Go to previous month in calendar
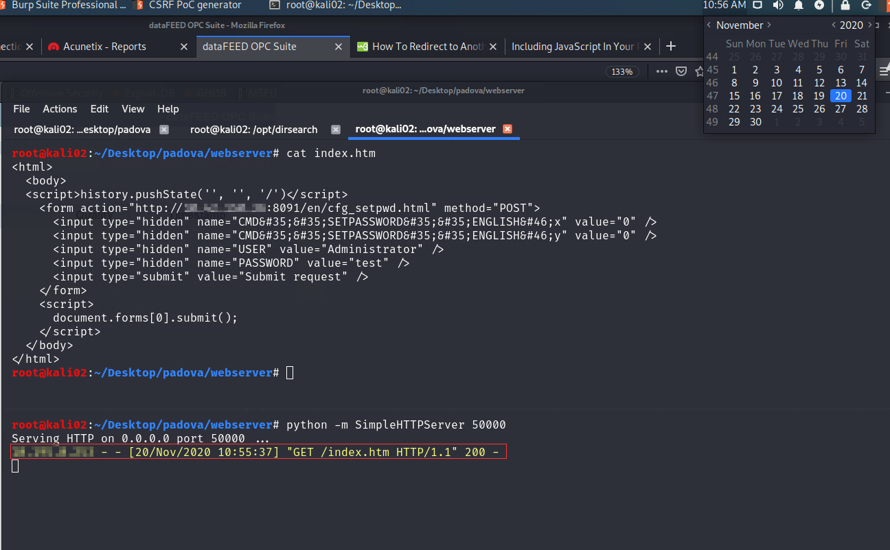 click(709, 25)
